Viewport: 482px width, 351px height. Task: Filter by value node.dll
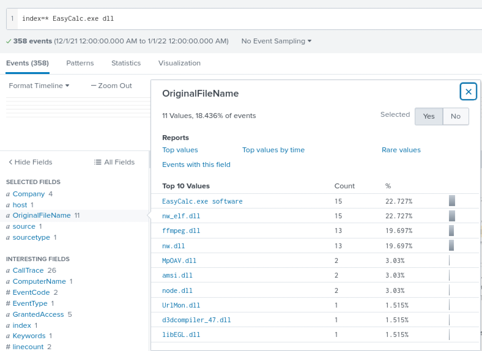[177, 290]
